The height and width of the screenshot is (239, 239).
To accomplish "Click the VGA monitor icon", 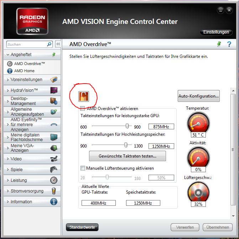I will pos(54,148).
